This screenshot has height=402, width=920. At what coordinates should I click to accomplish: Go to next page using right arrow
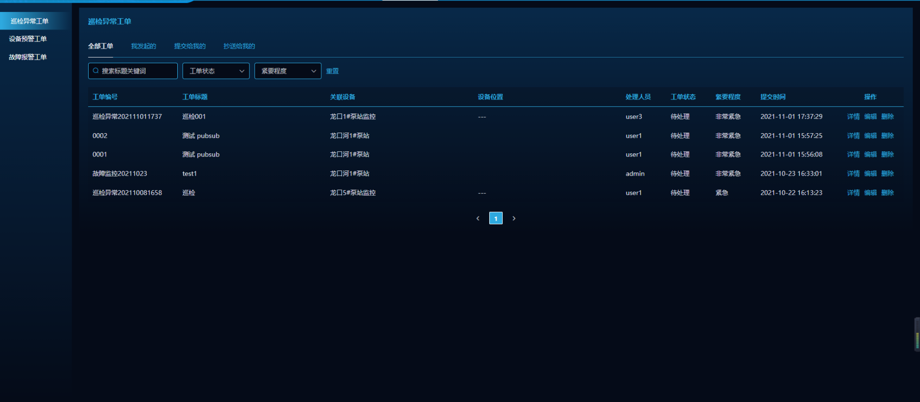[514, 219]
